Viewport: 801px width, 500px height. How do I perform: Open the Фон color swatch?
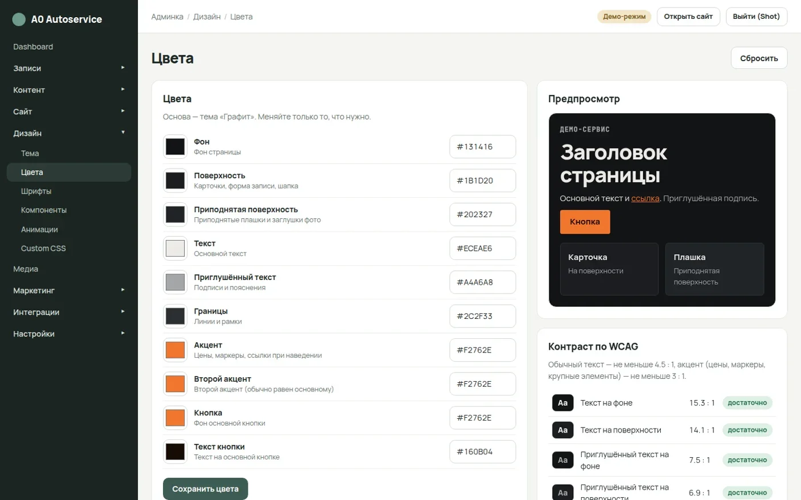tap(175, 147)
